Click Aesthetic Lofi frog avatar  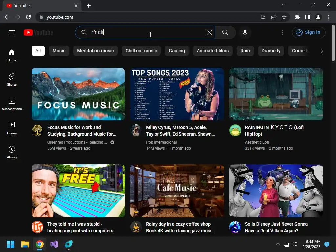point(235,130)
